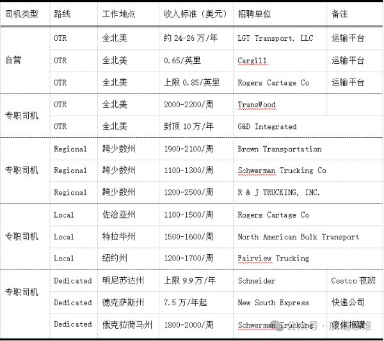Click the G&D Integrated cell
The image size is (384, 341).
coord(267,126)
